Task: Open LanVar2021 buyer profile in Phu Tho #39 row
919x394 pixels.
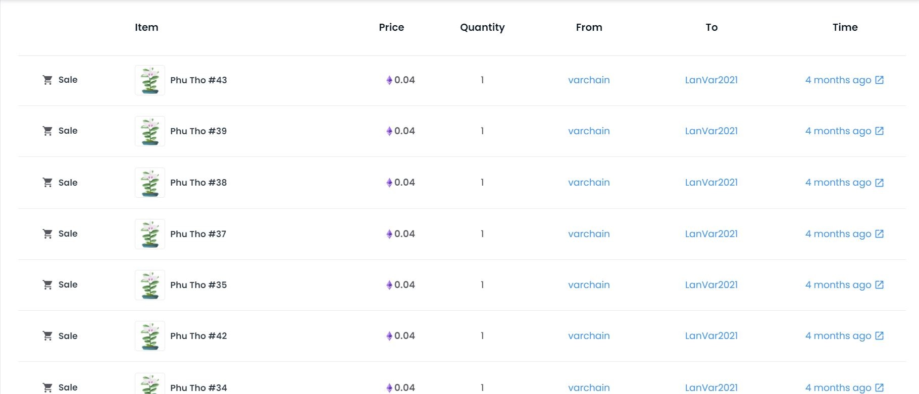Action: pyautogui.click(x=711, y=131)
